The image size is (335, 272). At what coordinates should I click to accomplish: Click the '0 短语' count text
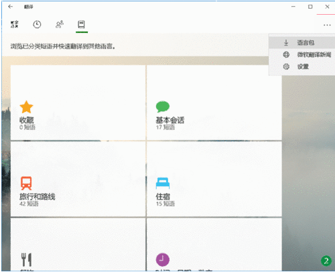point(27,127)
